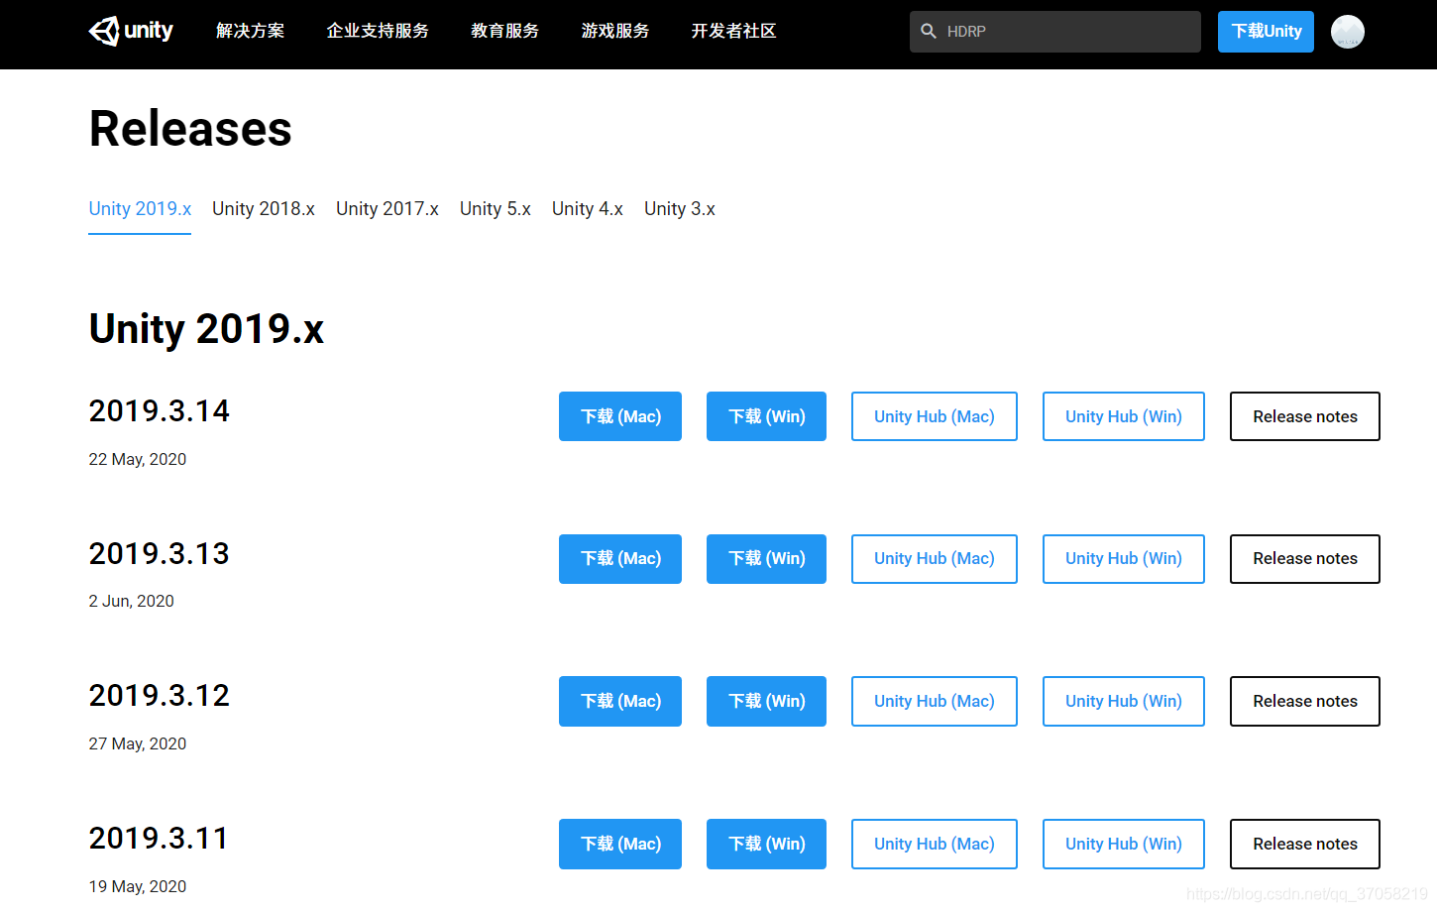Open the 开发者社区 menu
This screenshot has width=1437, height=912.
coord(734,31)
